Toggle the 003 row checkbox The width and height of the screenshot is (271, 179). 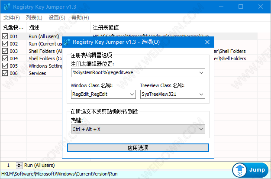5,51
